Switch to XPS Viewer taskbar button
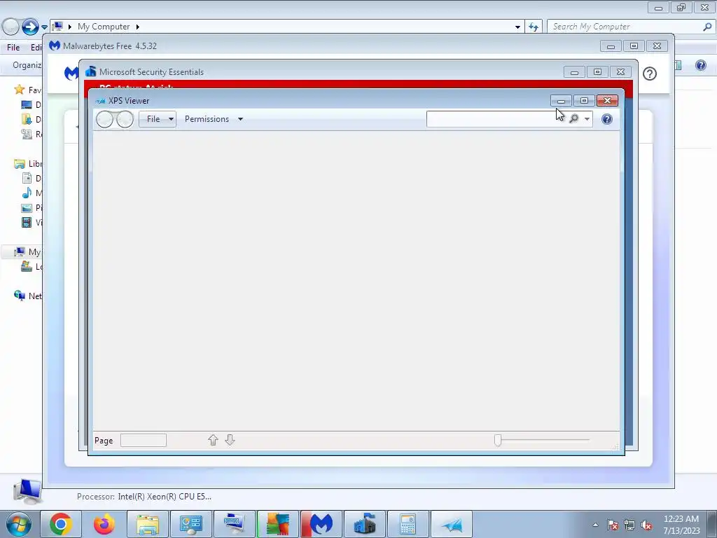 (x=452, y=524)
